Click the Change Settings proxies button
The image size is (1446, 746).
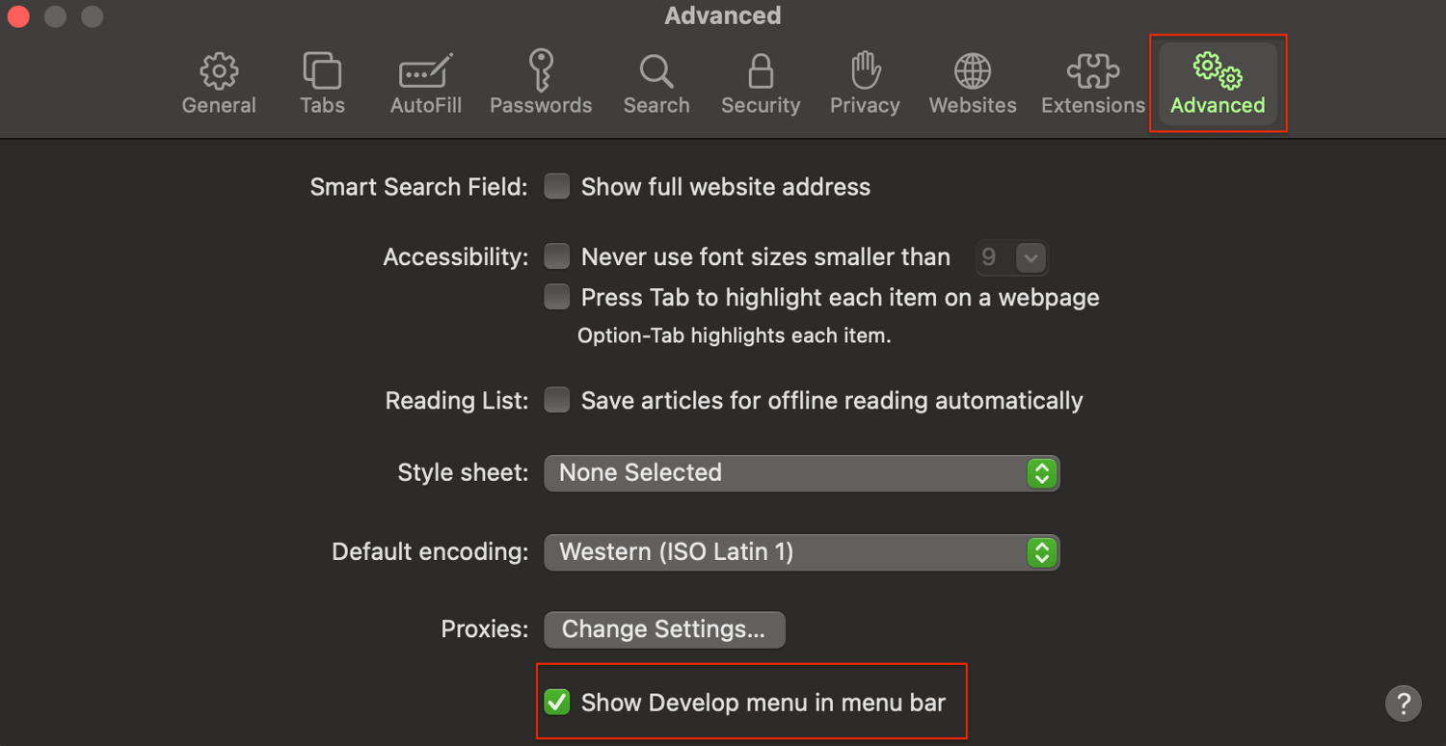coord(664,629)
